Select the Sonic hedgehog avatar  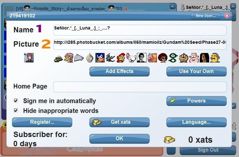[100, 58]
